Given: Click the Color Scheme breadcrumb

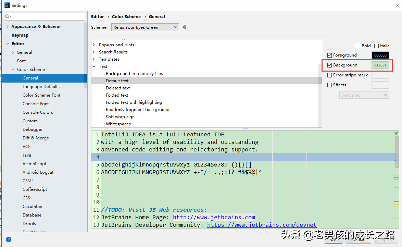Looking at the screenshot, I should (126, 16).
